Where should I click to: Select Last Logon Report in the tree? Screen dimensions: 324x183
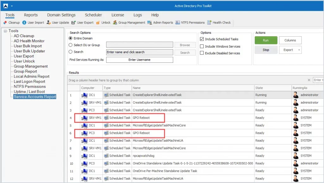pos(29,82)
